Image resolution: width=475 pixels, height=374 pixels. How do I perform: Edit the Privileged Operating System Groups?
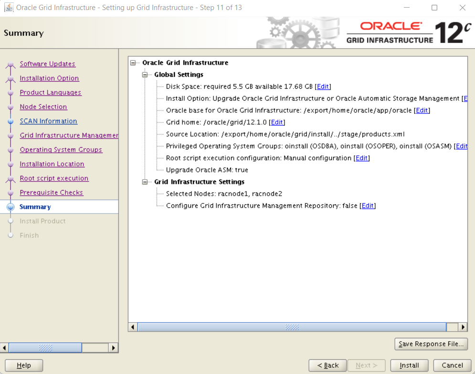pos(462,146)
